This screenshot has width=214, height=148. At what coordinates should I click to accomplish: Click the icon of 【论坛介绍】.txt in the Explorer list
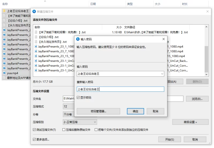pos(4,21)
